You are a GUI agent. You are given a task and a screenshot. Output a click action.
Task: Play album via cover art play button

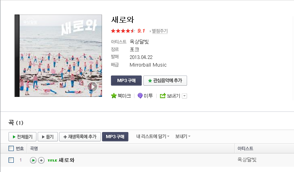pos(92,87)
